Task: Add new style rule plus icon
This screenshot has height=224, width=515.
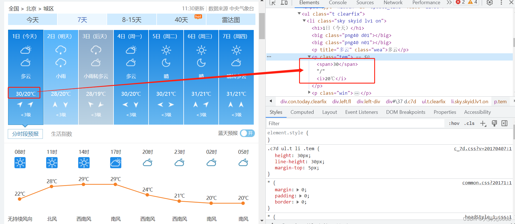Action: (483, 124)
